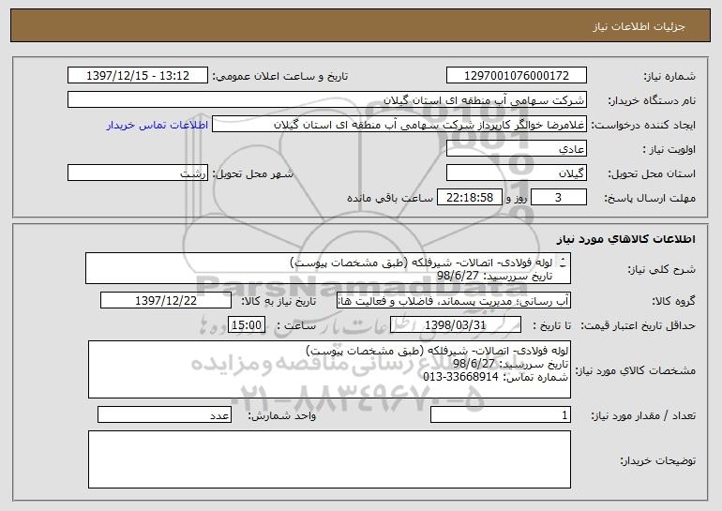722x511 pixels.
Task: Select the general need description text area
Action: click(x=328, y=268)
